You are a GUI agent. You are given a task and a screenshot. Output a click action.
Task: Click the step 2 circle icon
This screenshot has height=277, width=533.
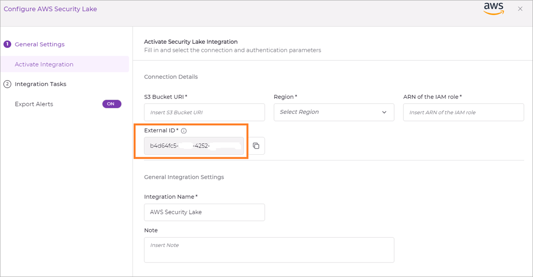click(x=7, y=84)
